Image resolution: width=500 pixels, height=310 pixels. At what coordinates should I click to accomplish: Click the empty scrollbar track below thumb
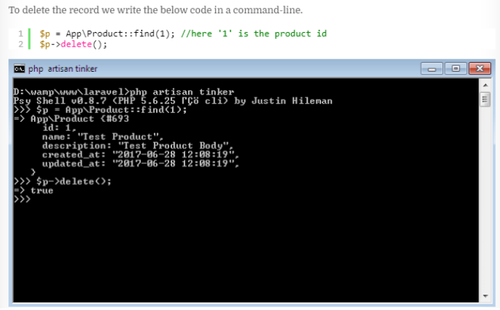click(485, 199)
